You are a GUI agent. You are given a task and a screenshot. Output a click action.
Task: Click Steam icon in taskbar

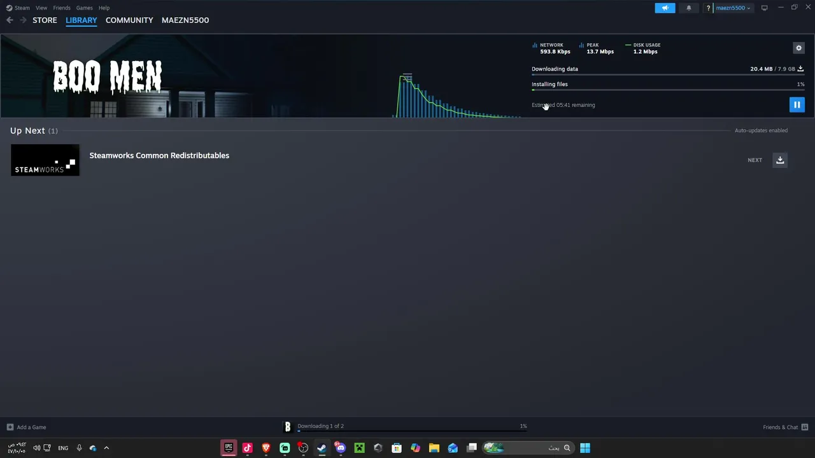pyautogui.click(x=322, y=448)
